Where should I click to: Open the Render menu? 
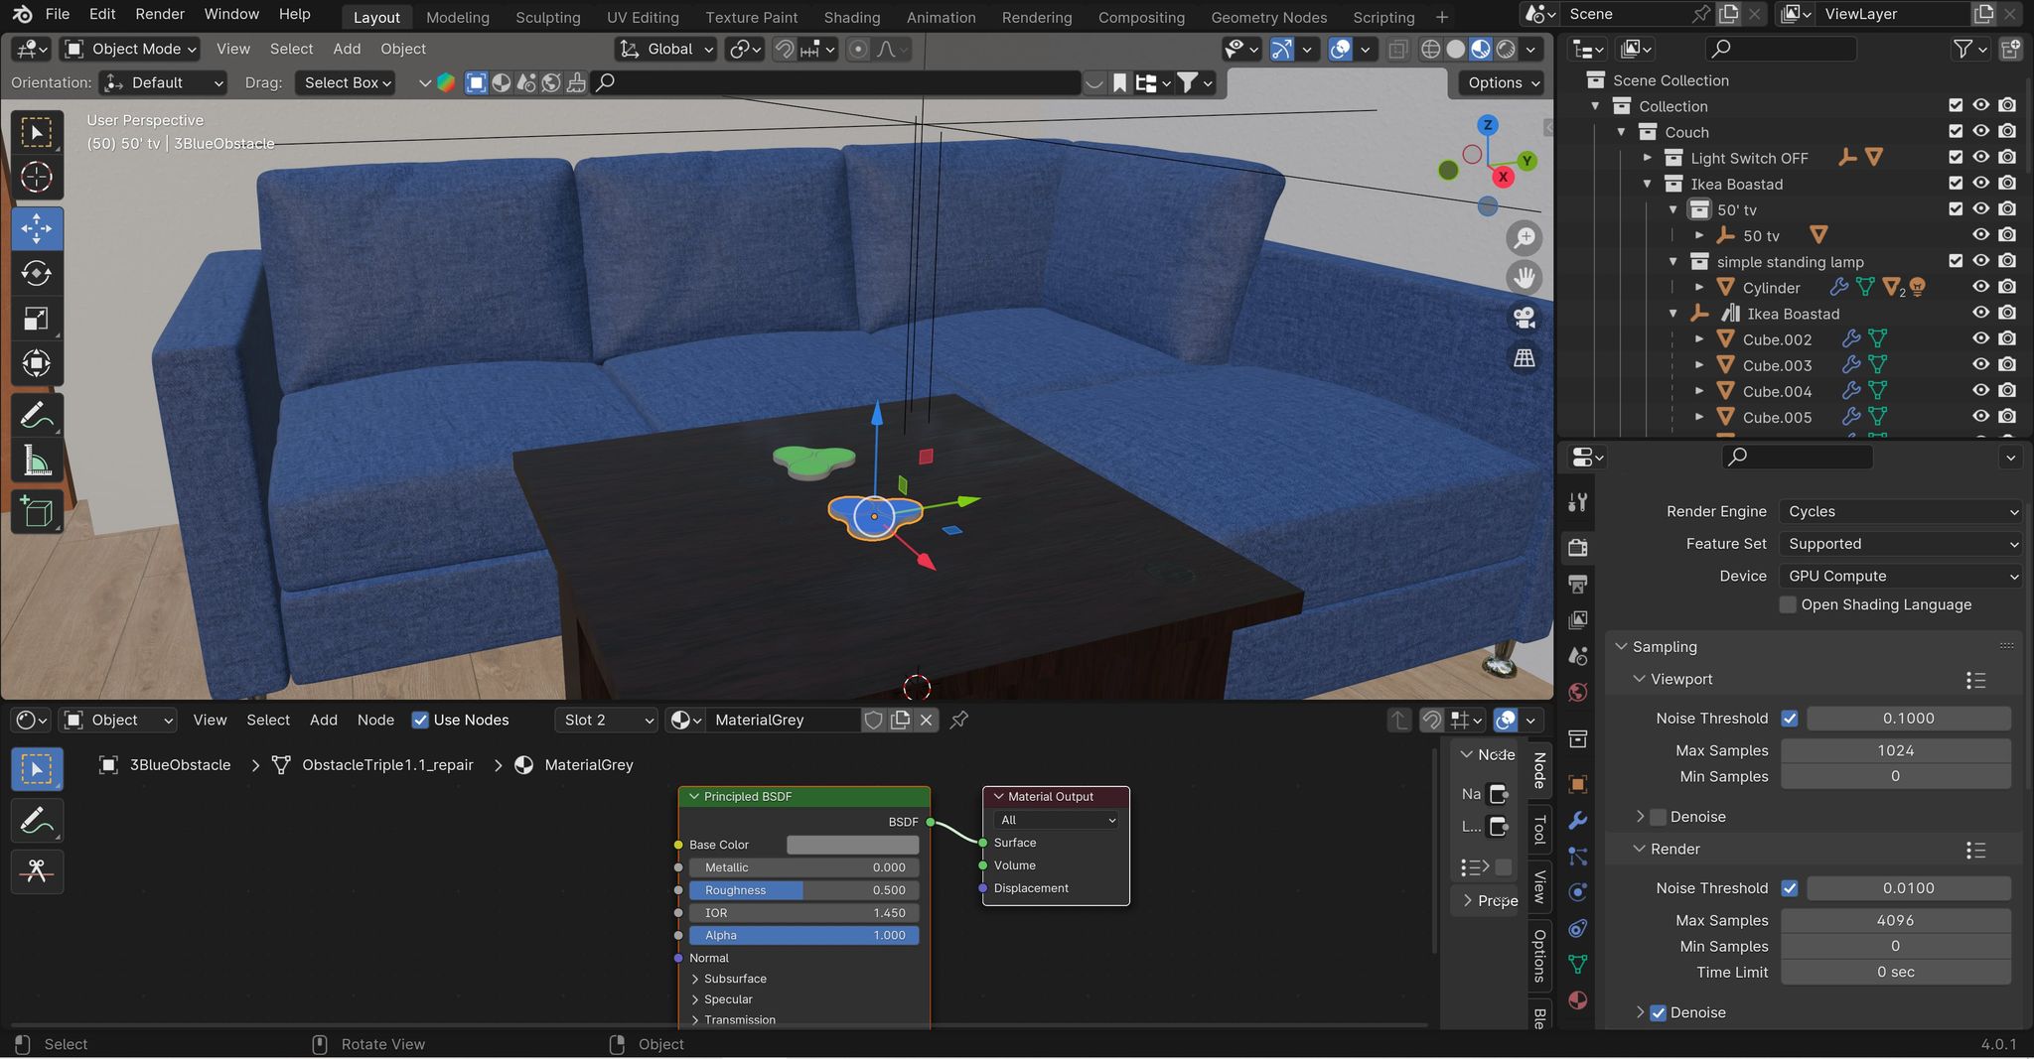click(160, 14)
